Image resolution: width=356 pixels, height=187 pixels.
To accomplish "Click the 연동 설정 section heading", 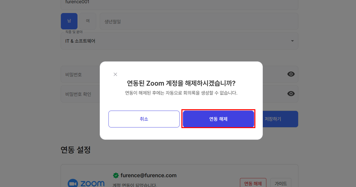I will [75, 150].
